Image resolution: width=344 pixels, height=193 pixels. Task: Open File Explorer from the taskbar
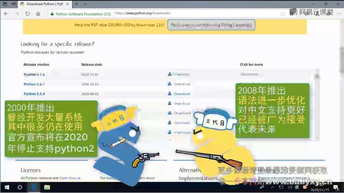(47, 187)
